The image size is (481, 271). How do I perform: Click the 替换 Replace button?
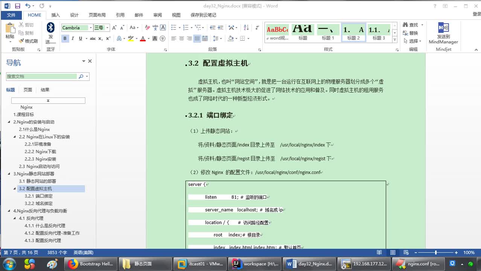pos(411,33)
